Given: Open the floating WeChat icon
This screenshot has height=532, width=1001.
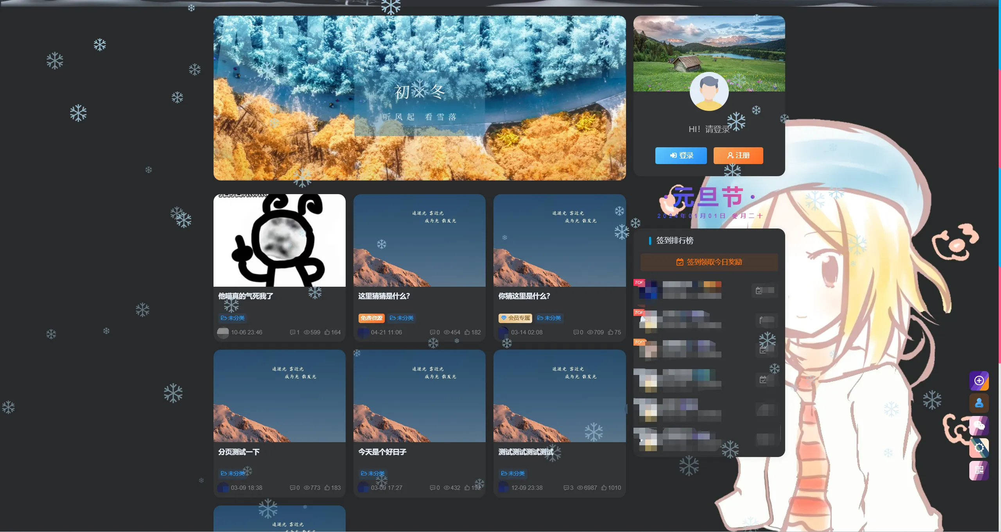Looking at the screenshot, I should point(979,425).
